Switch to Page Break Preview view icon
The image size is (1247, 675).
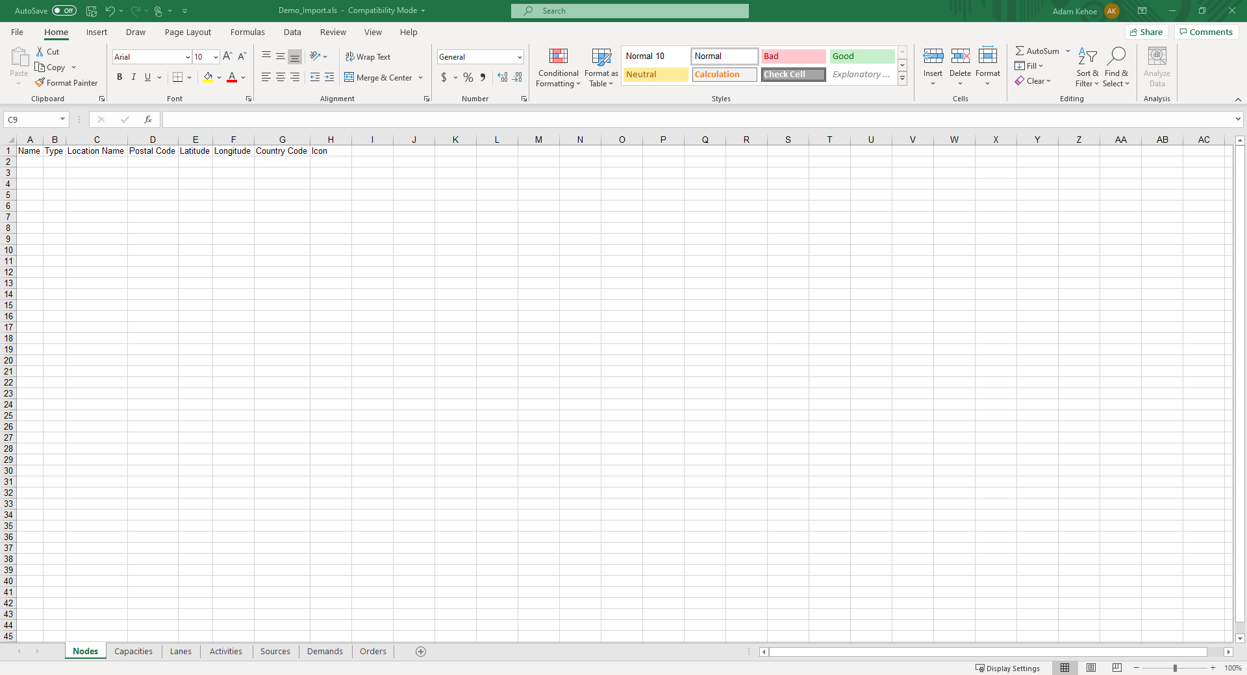point(1117,668)
